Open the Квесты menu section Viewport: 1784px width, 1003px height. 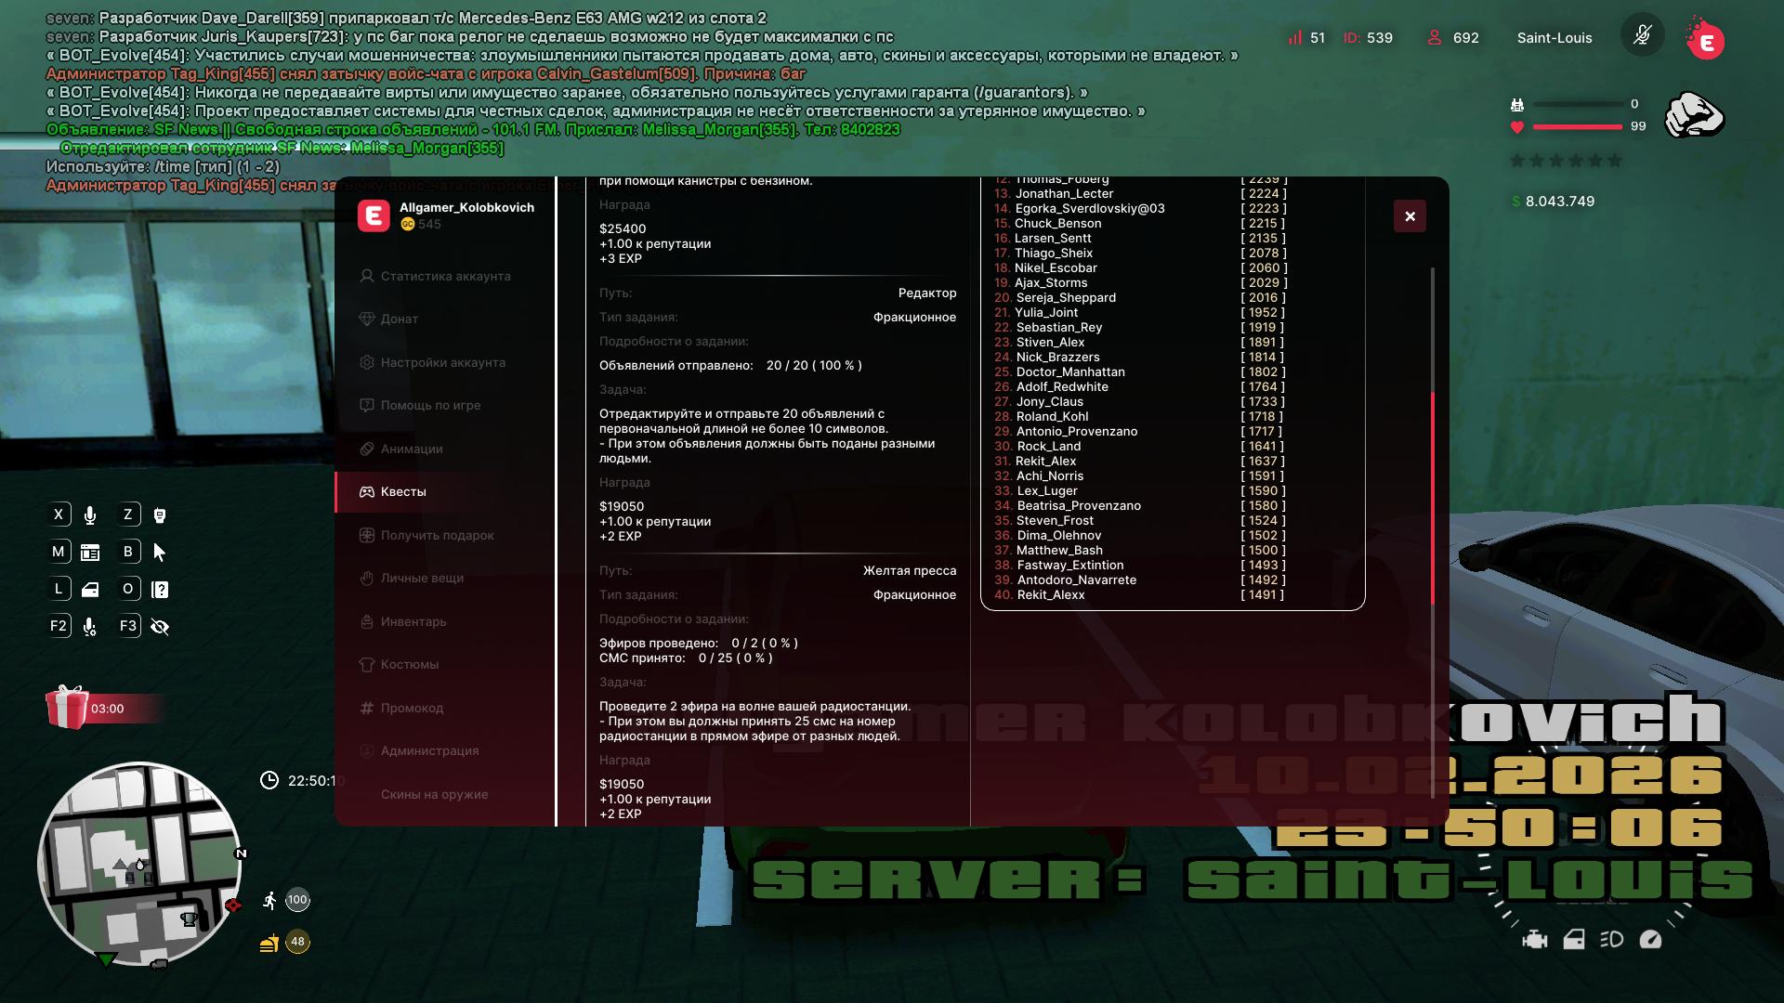pos(403,492)
